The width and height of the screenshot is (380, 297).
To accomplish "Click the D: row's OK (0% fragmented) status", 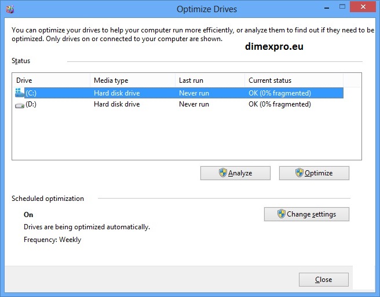I will tap(280, 104).
